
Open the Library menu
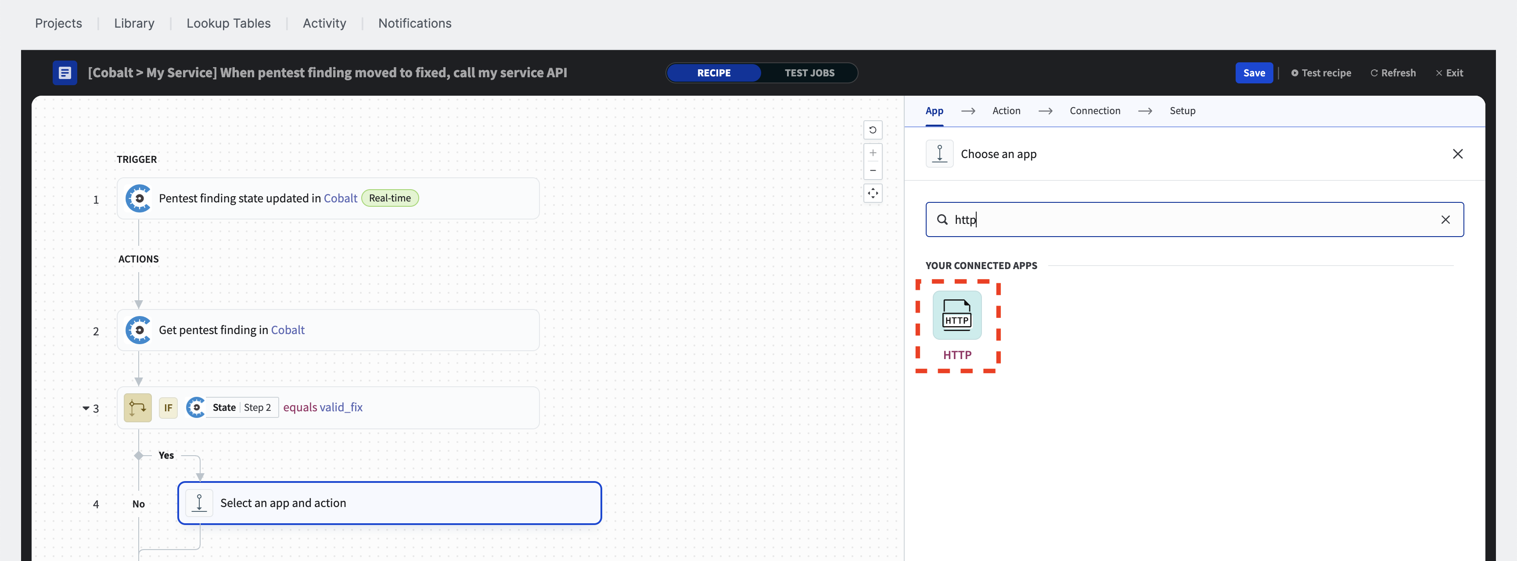pos(134,24)
